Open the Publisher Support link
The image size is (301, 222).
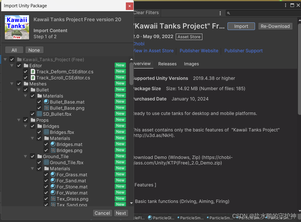point(244,51)
